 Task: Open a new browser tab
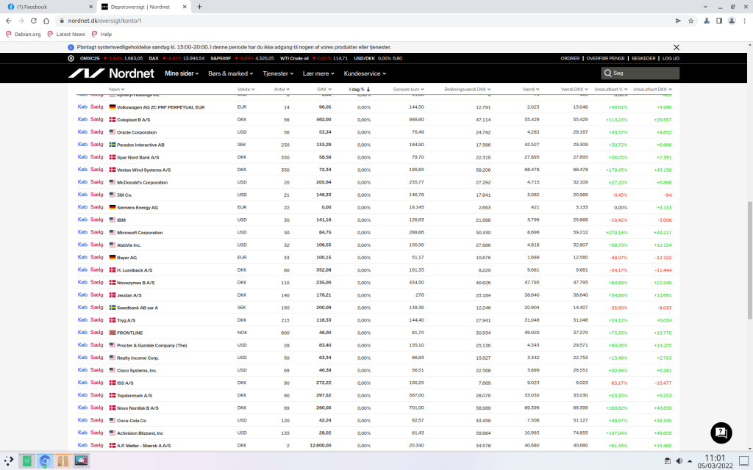coord(200,7)
